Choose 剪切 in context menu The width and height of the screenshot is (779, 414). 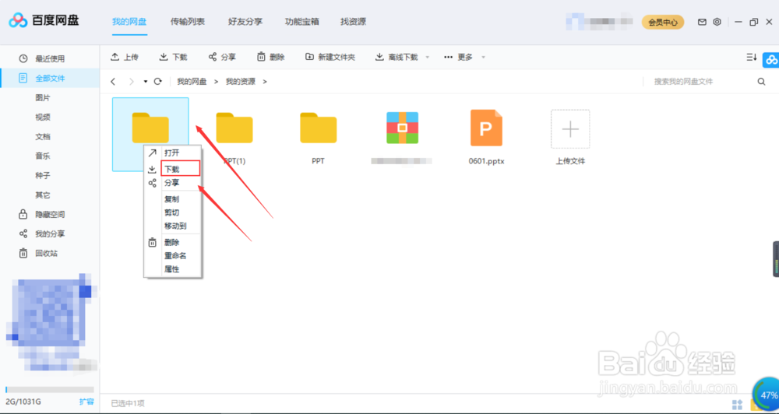point(172,212)
